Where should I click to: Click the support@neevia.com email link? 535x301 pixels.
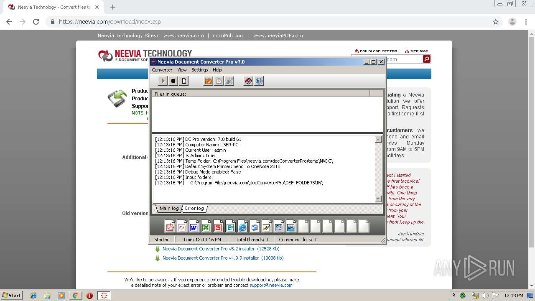(271, 285)
